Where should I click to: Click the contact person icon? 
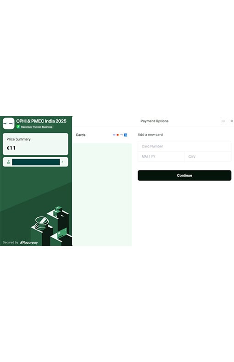pyautogui.click(x=9, y=162)
